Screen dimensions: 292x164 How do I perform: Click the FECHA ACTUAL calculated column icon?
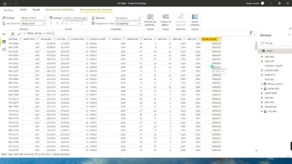(x=265, y=84)
